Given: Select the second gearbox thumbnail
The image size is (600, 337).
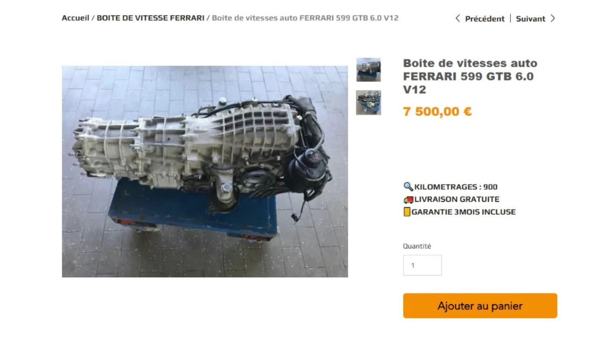Looking at the screenshot, I should click(x=368, y=103).
